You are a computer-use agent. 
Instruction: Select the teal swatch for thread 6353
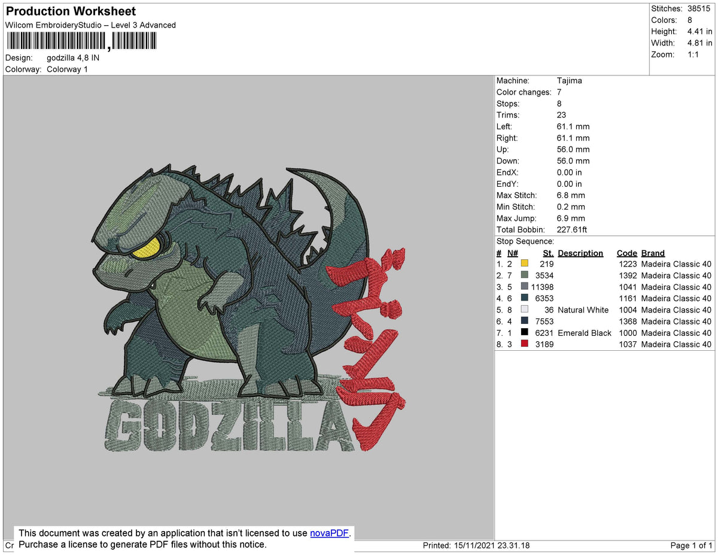tap(525, 298)
